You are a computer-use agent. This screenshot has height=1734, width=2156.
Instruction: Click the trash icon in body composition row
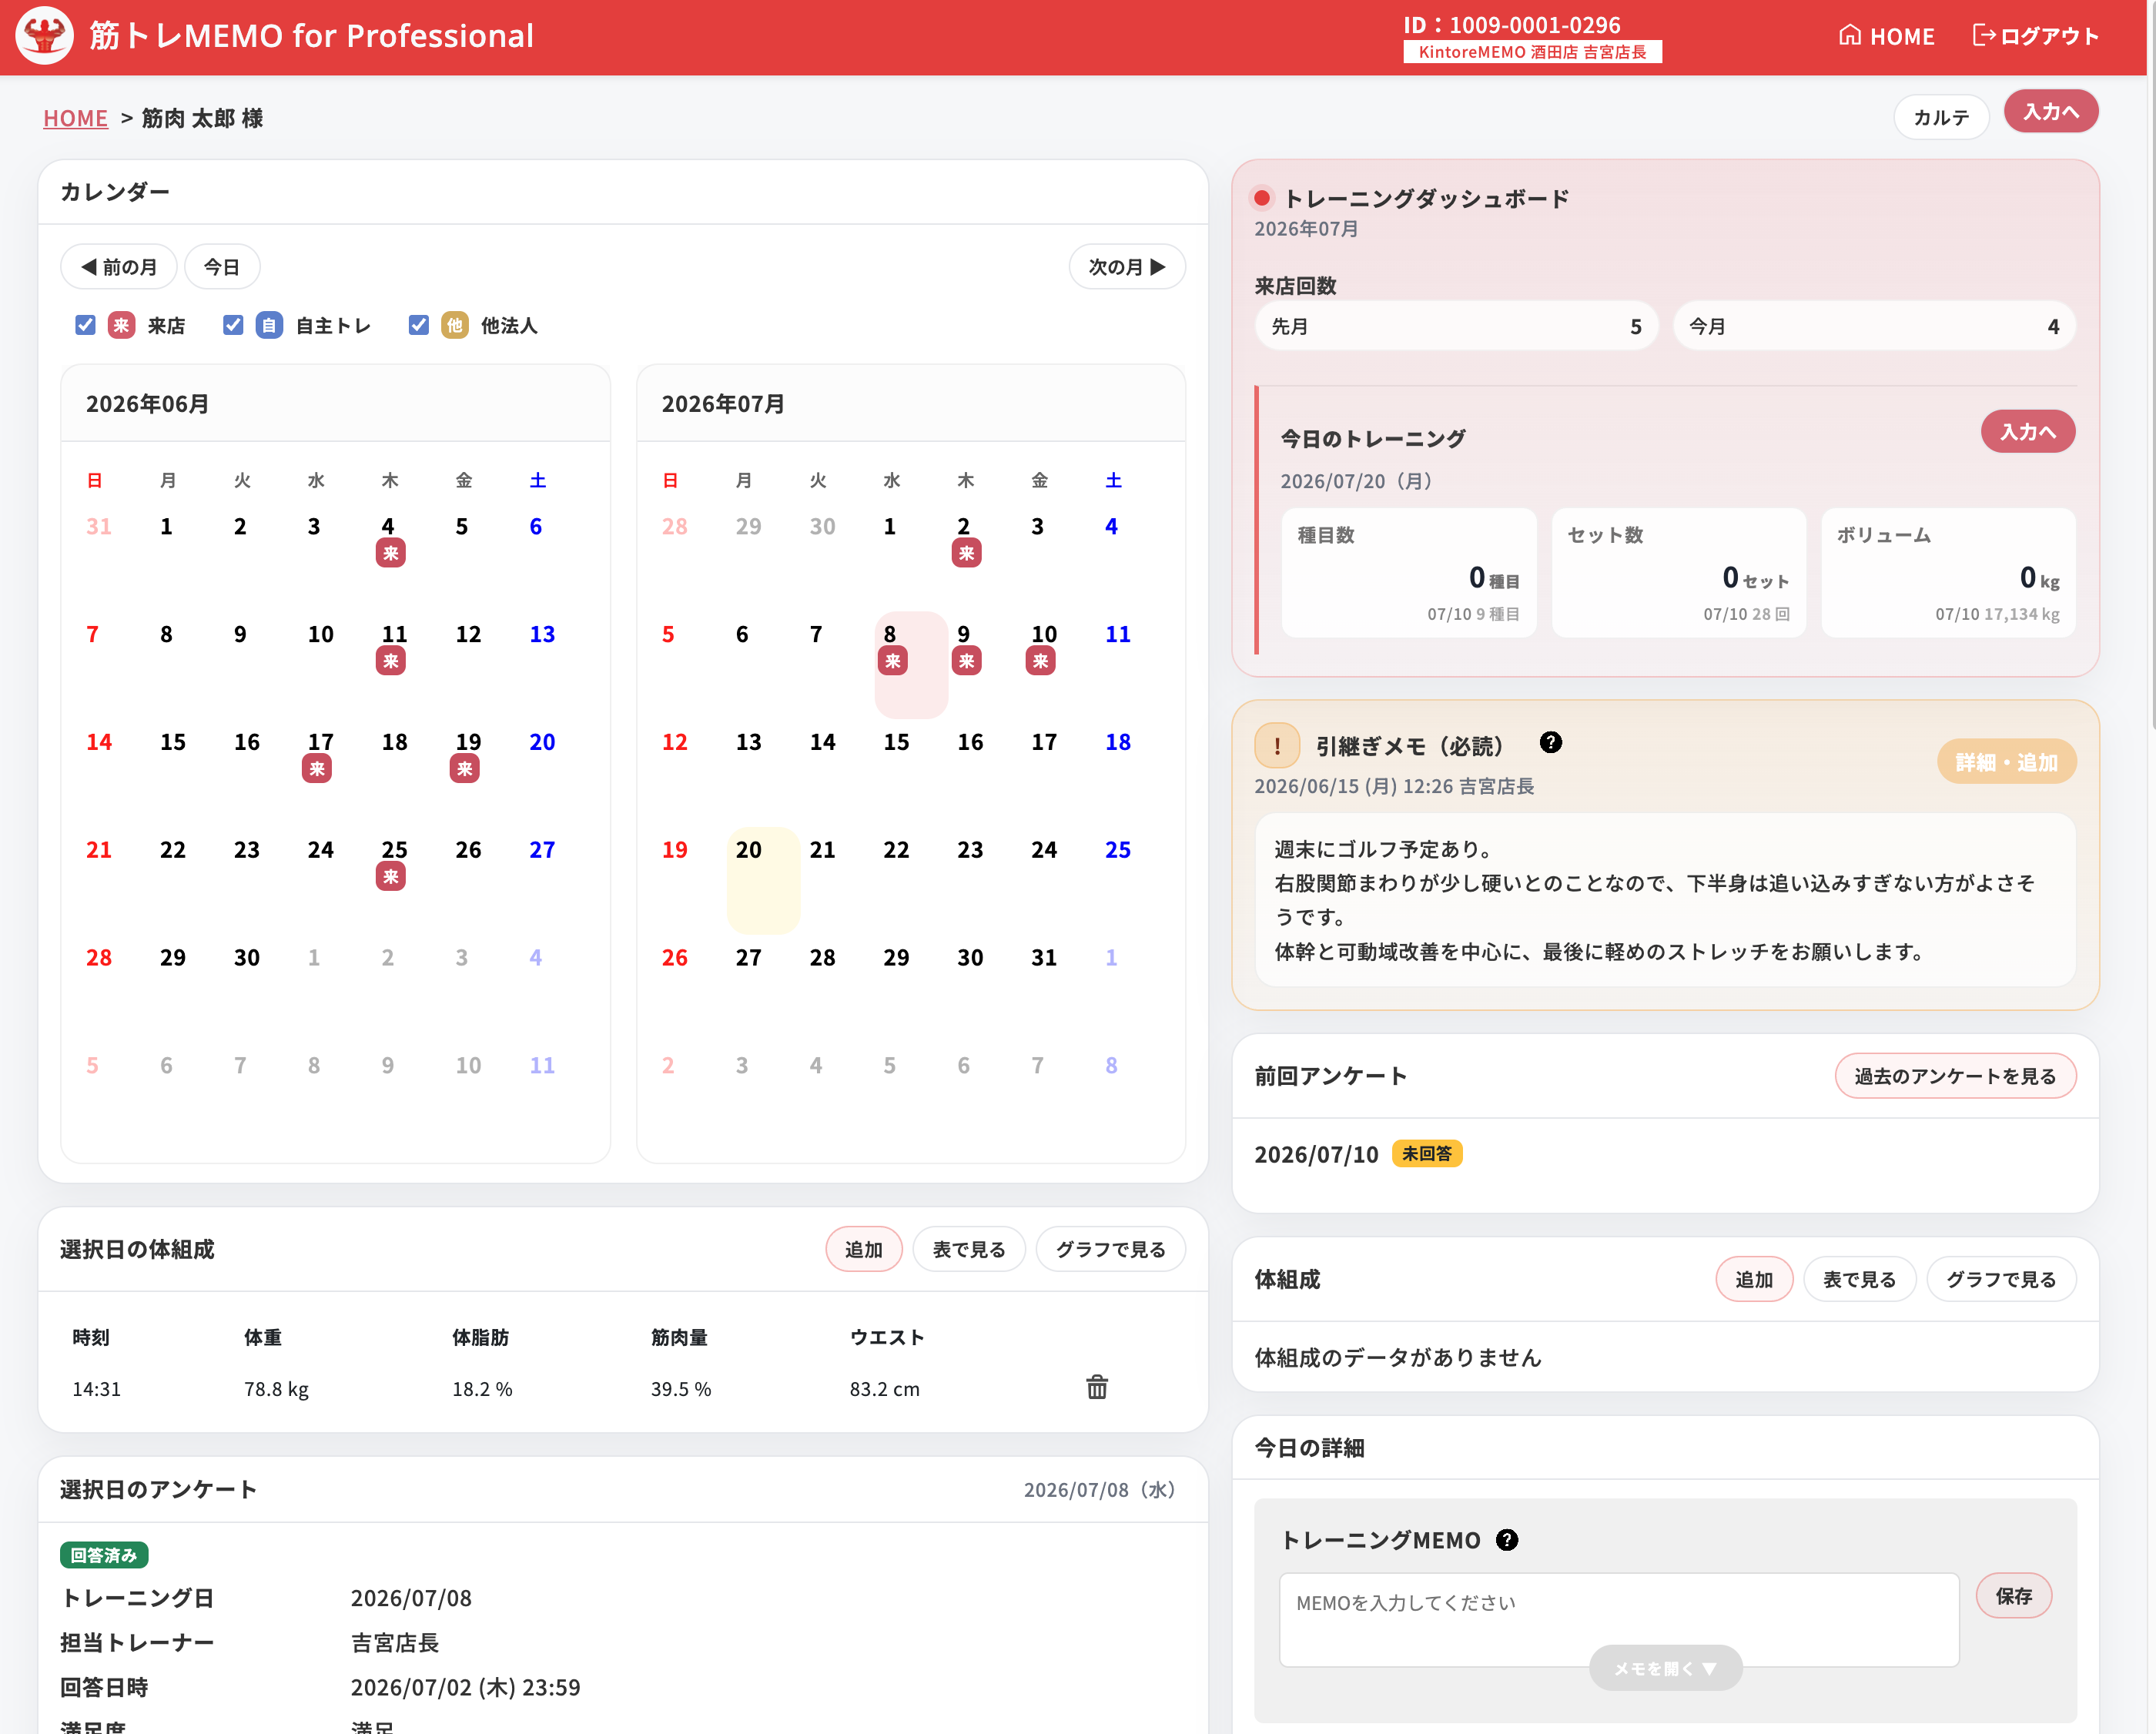pyautogui.click(x=1097, y=1387)
